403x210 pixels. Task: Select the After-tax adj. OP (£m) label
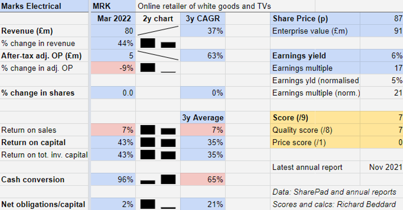point(42,55)
